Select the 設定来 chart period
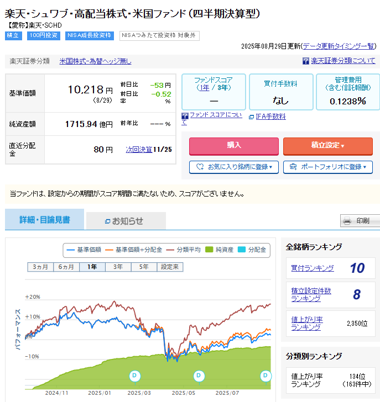This screenshot has width=380, height=402. click(x=170, y=267)
